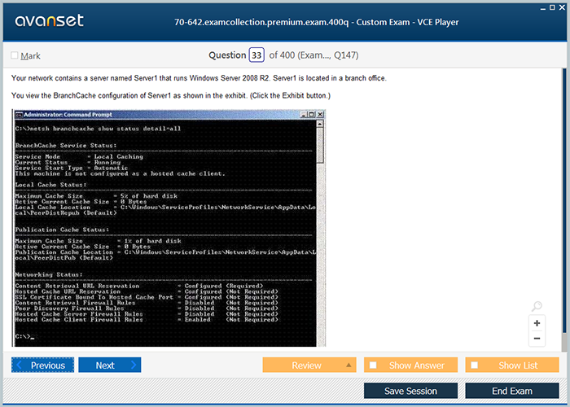Click the right arrow on Next button
This screenshot has width=570, height=407.
(x=134, y=365)
